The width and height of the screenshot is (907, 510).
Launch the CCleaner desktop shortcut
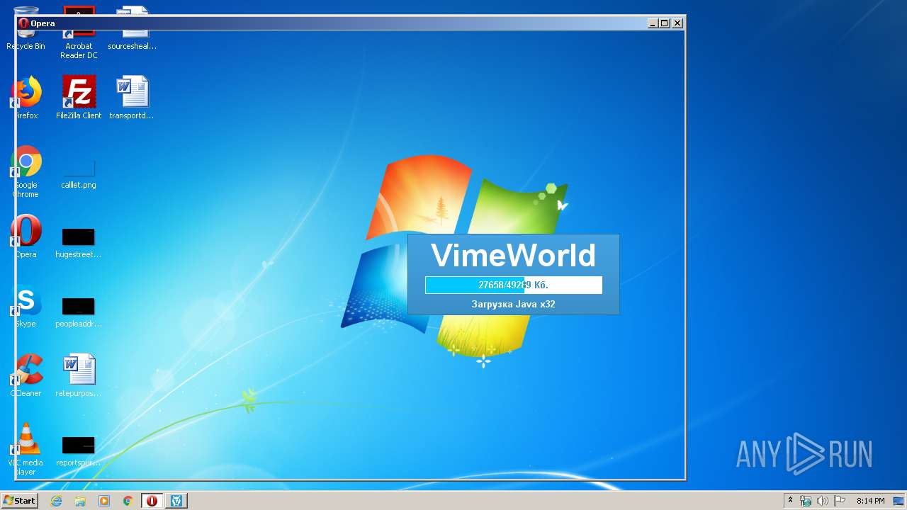pyautogui.click(x=26, y=375)
